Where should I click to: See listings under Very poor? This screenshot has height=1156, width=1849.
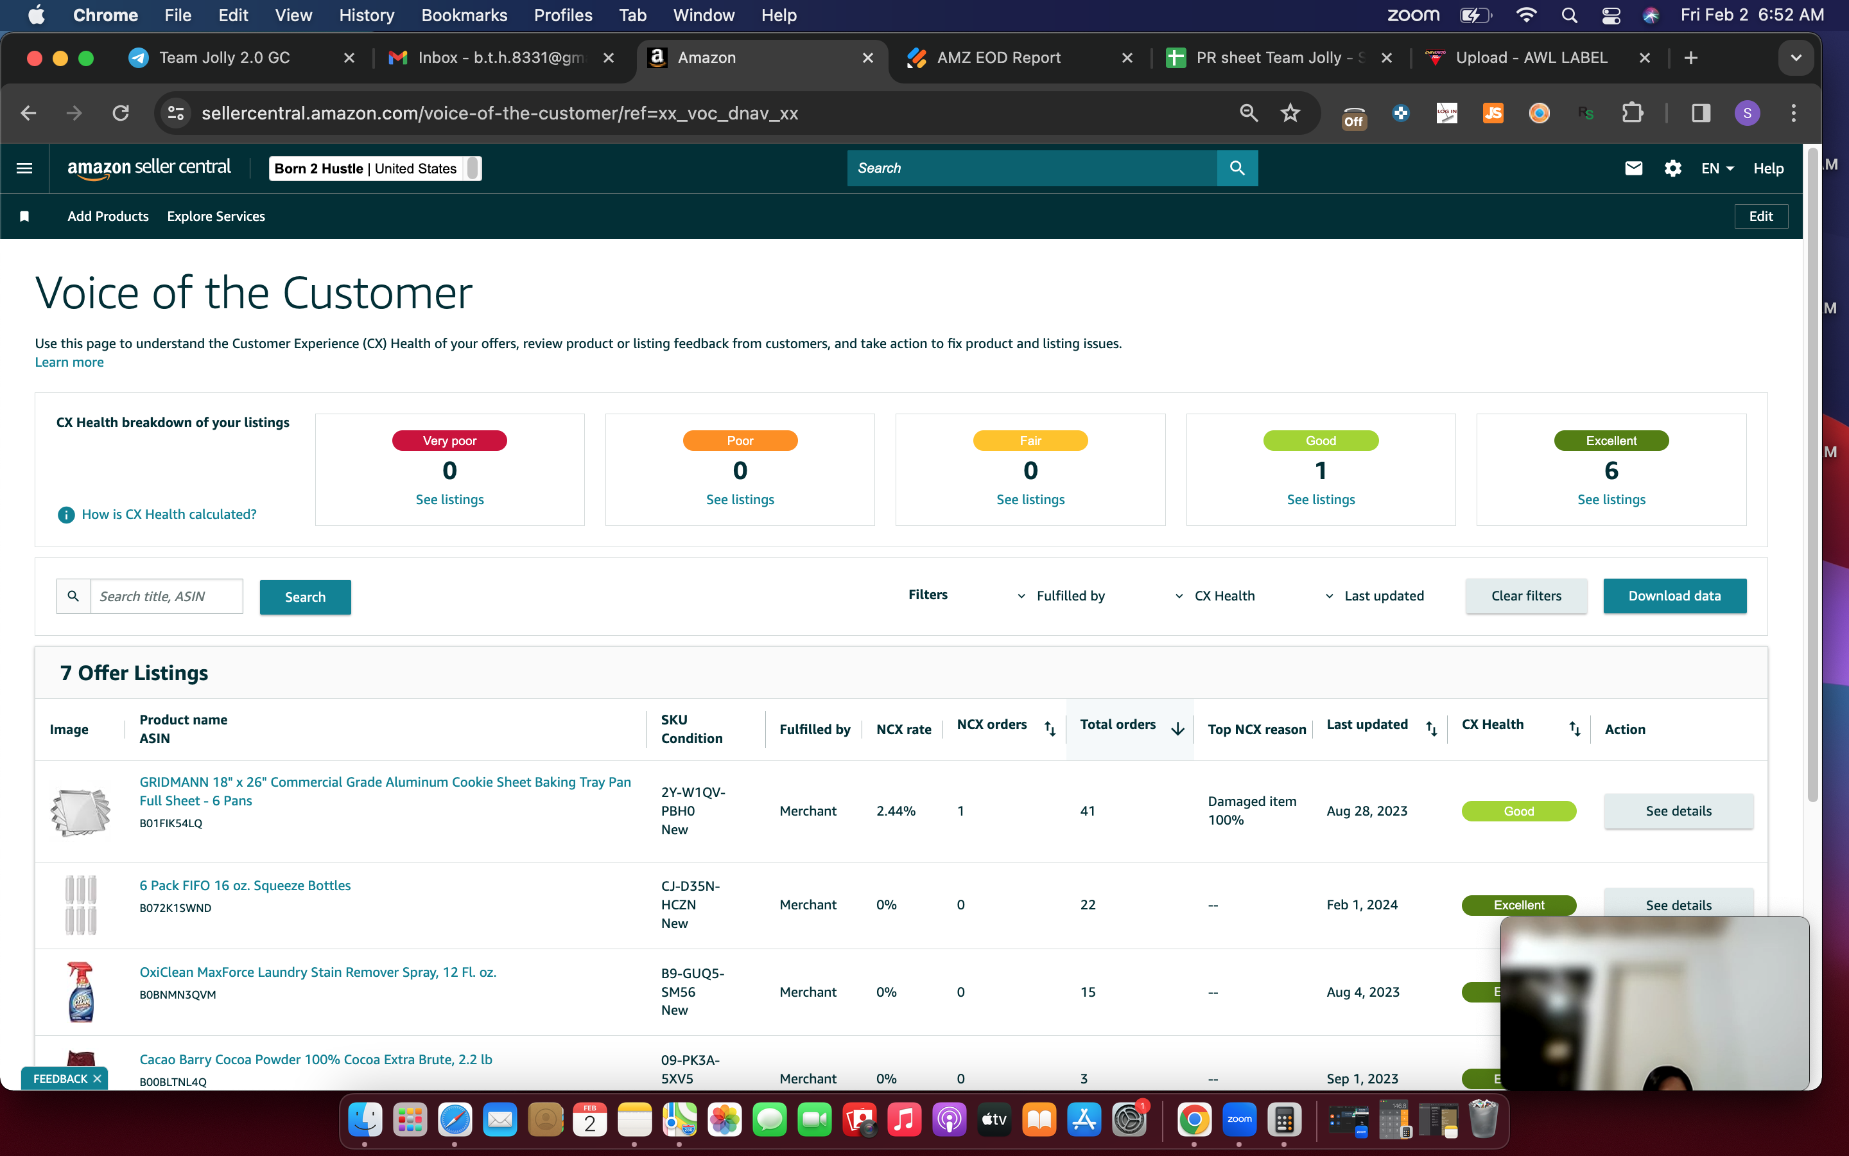tap(449, 499)
